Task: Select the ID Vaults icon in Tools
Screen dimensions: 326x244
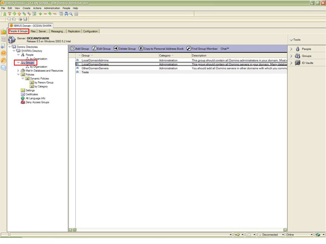Action: [297, 63]
